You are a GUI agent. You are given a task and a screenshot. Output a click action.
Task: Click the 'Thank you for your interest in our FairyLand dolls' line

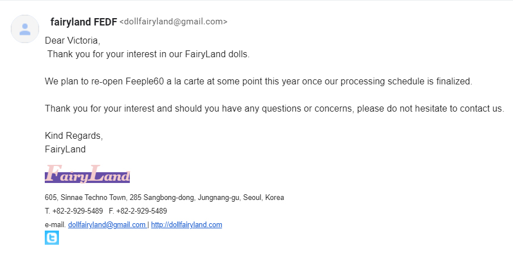point(149,54)
